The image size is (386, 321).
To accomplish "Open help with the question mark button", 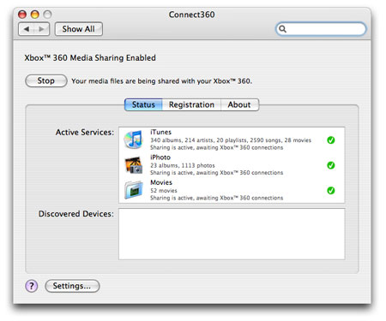I will [32, 286].
